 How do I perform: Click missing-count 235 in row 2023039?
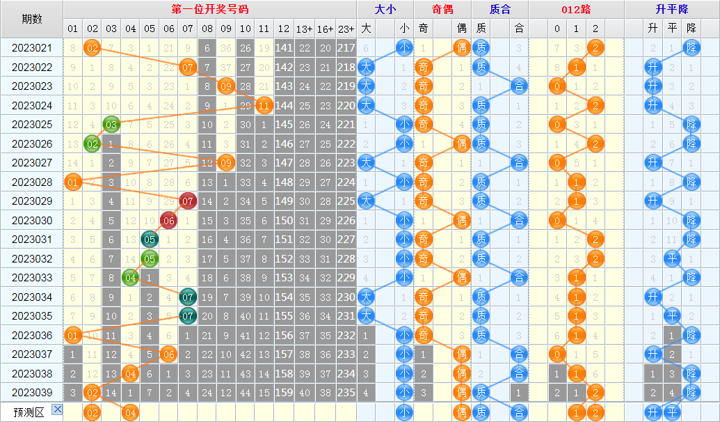[x=346, y=393]
